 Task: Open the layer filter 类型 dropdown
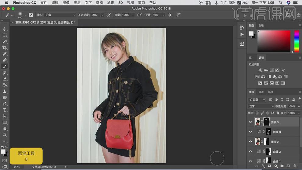(x=257, y=99)
